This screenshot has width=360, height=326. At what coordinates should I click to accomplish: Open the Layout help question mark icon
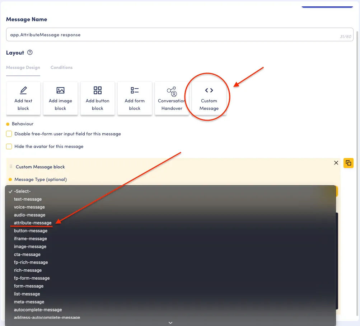(x=30, y=52)
